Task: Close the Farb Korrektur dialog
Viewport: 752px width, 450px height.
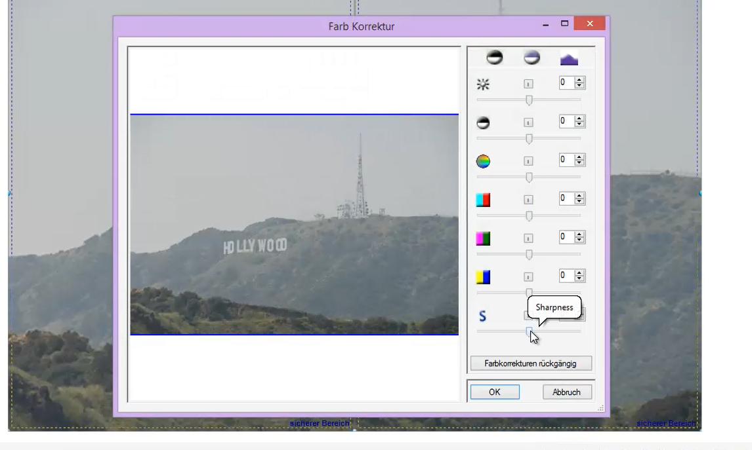Action: pos(590,24)
